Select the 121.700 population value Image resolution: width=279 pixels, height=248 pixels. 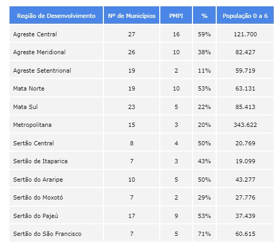point(245,34)
